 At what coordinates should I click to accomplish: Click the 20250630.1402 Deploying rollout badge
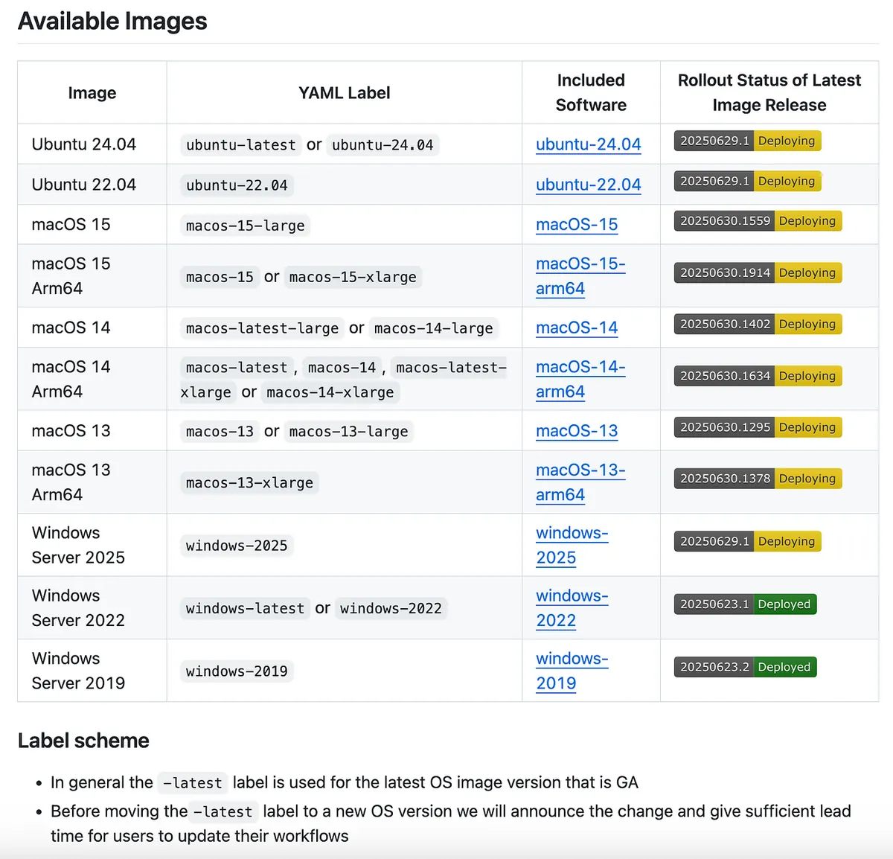click(758, 325)
